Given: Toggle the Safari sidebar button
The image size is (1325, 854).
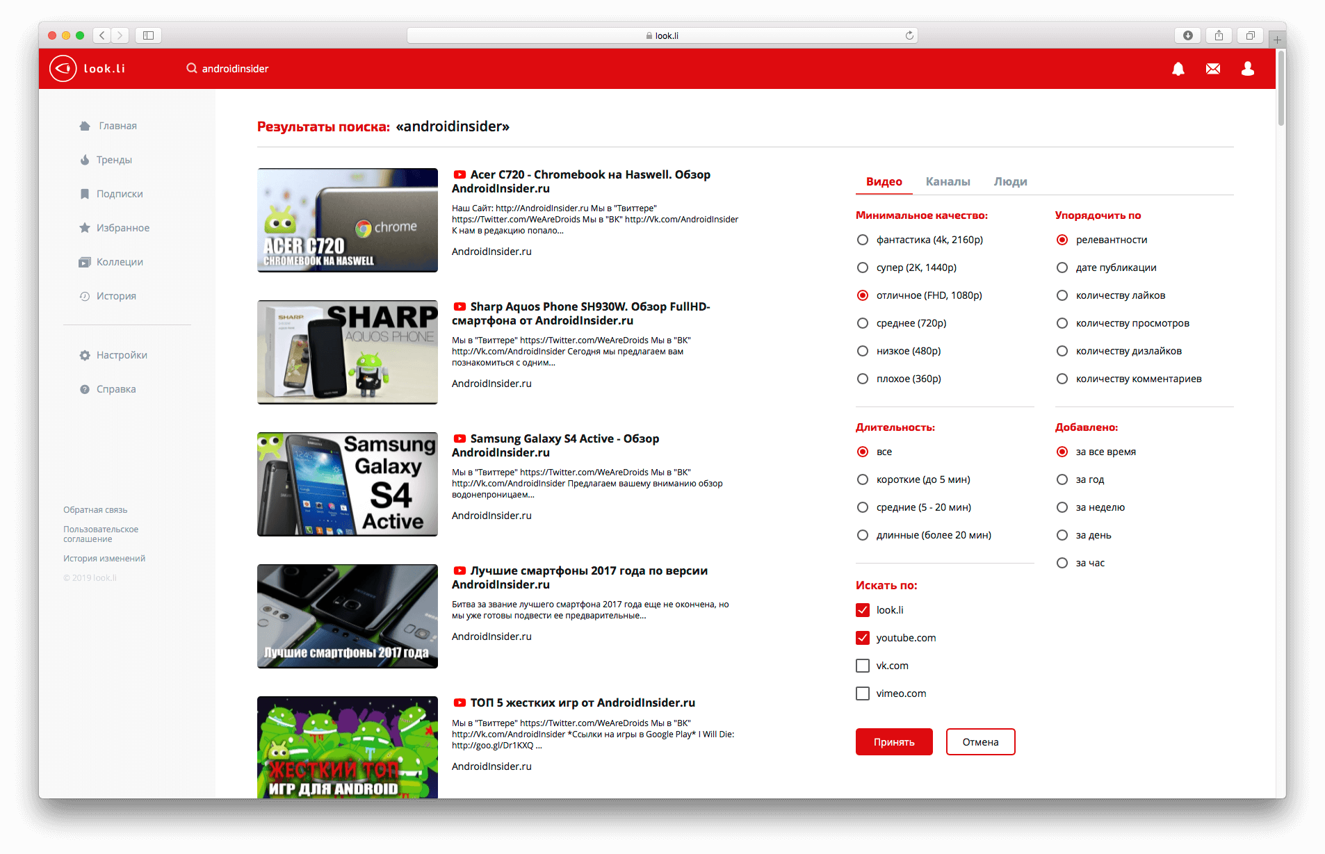Looking at the screenshot, I should [x=148, y=35].
